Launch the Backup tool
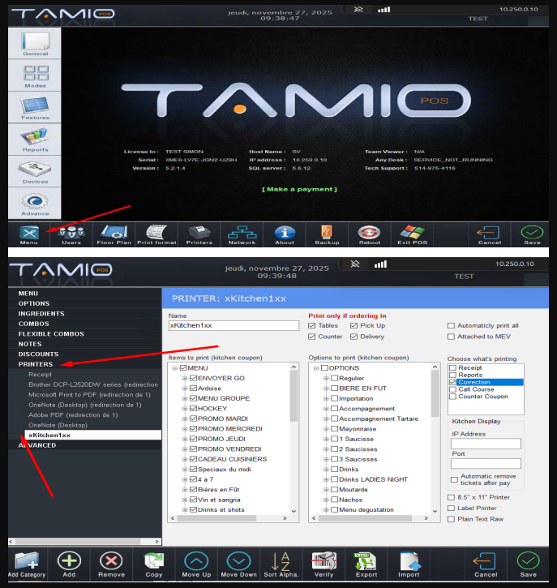The height and width of the screenshot is (588, 557). [327, 234]
